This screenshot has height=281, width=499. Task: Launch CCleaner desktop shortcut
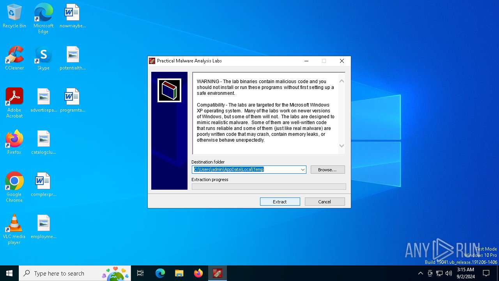(x=14, y=58)
